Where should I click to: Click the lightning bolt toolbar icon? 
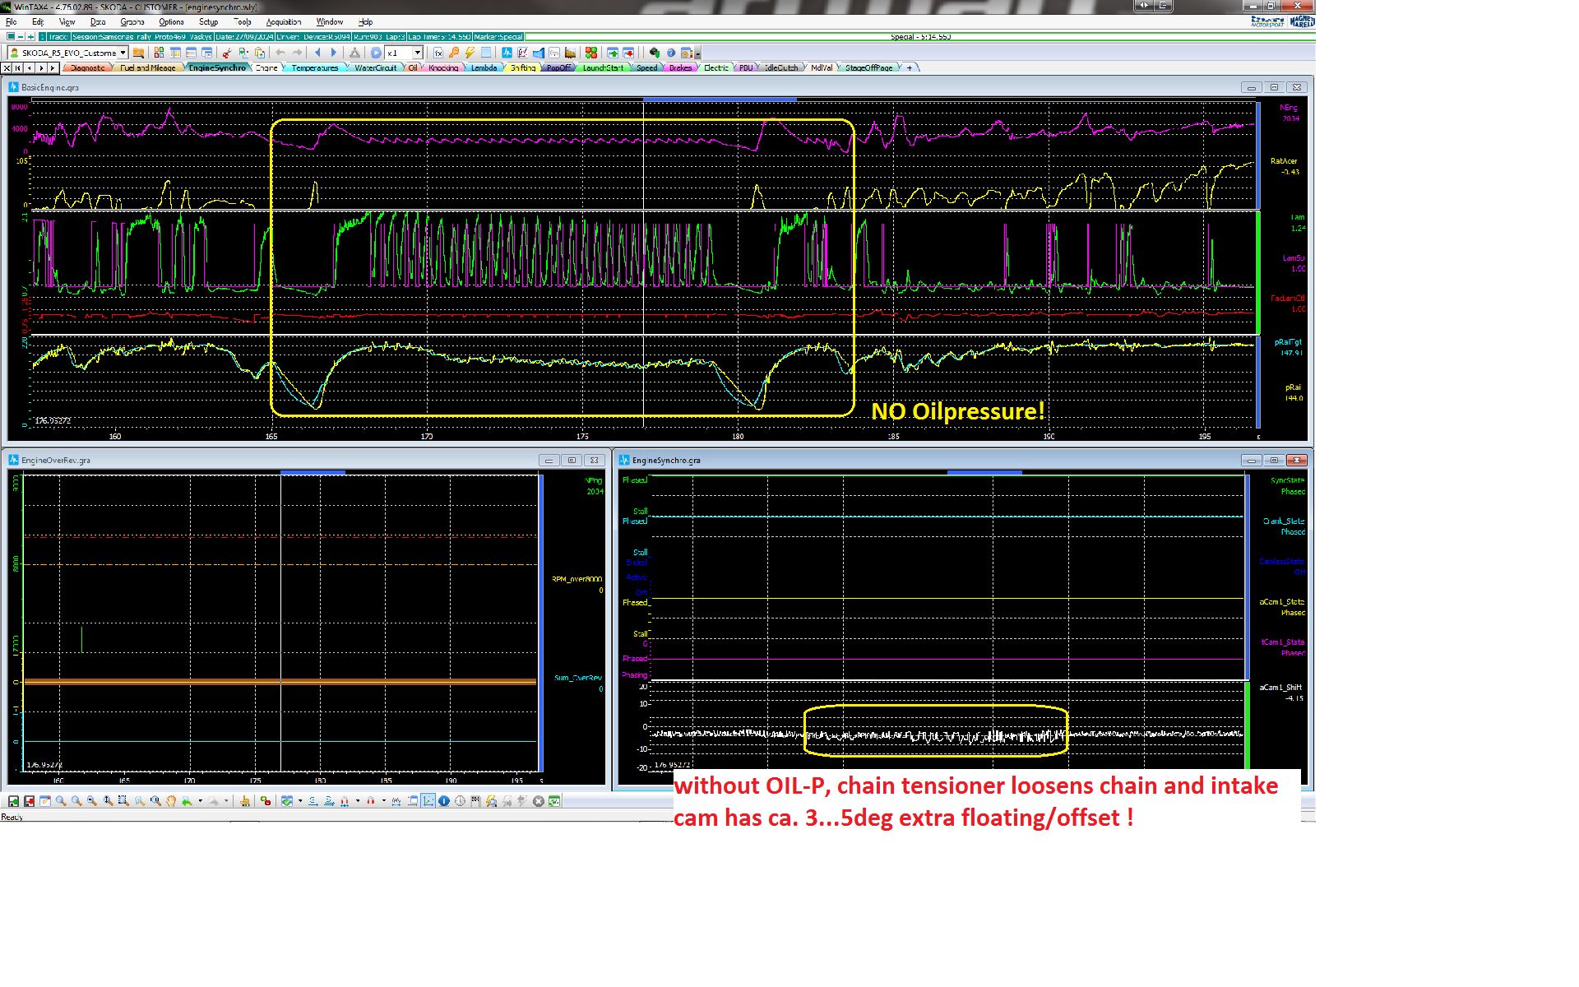[x=470, y=53]
